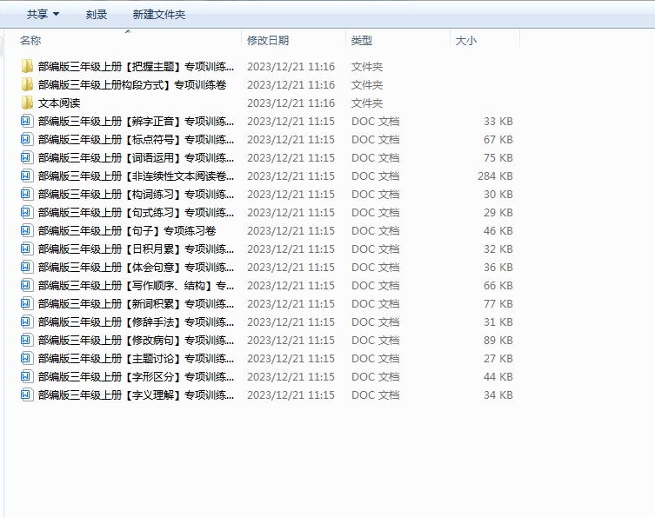Click DOC icon of 【词语运用】专项训练
Viewport: 655px width, 517px height.
pos(26,158)
